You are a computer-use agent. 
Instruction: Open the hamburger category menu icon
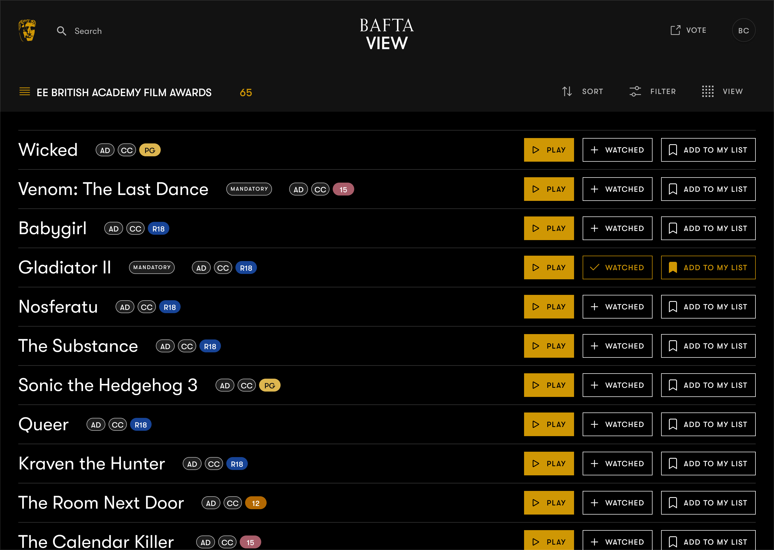pyautogui.click(x=25, y=92)
